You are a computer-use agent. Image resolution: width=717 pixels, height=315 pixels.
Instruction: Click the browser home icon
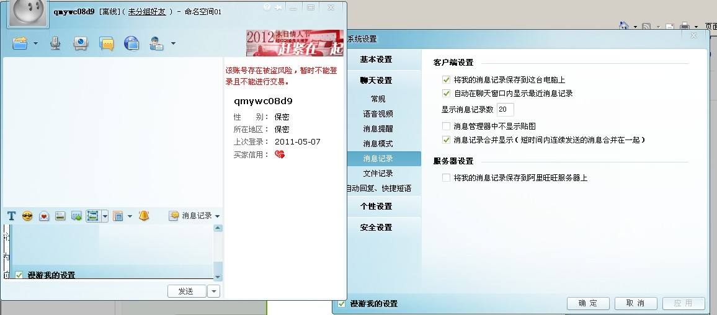coord(624,27)
